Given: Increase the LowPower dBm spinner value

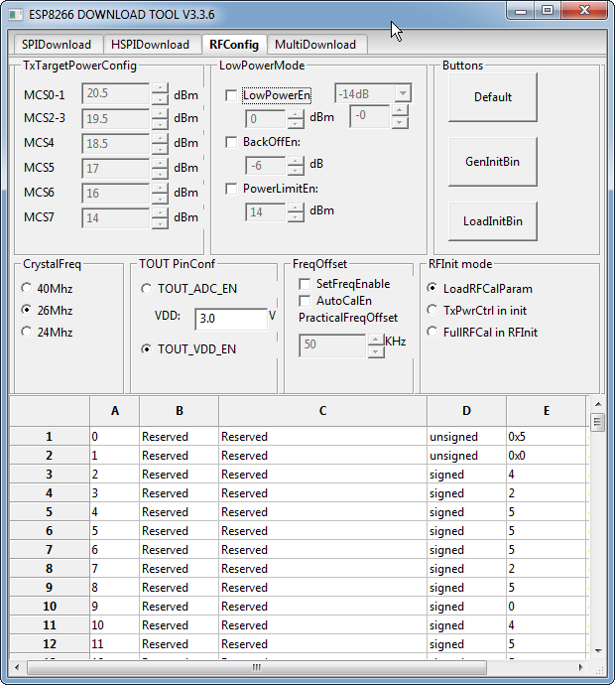Looking at the screenshot, I should point(296,114).
